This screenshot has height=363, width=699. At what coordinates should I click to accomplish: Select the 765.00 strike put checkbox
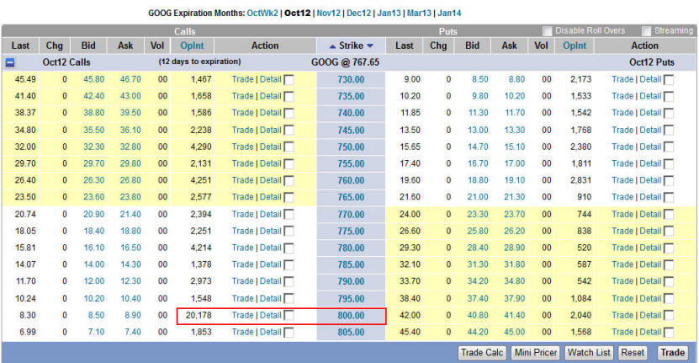670,198
